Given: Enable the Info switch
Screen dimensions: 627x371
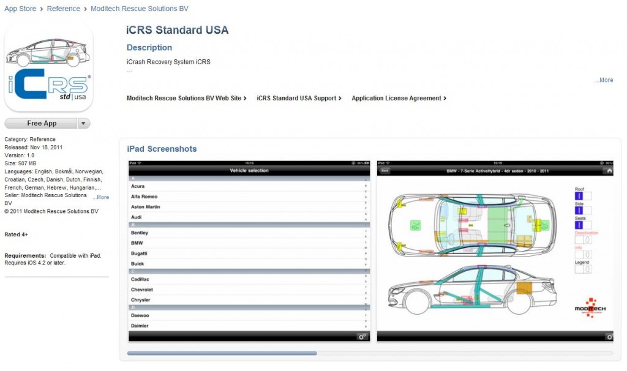Looking at the screenshot, I should pyautogui.click(x=583, y=254).
